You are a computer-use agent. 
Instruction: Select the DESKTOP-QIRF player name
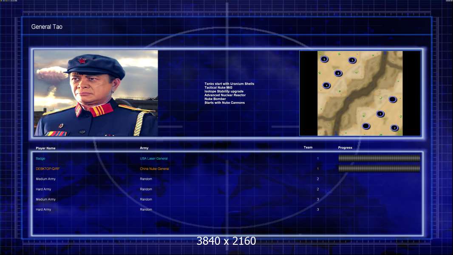45,169
